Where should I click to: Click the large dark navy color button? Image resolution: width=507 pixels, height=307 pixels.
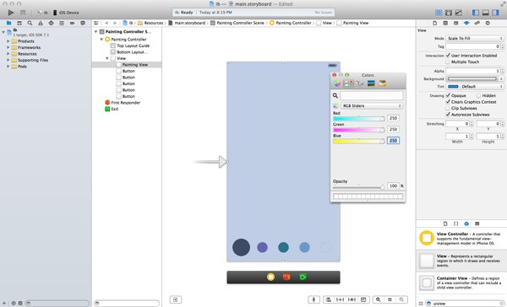point(241,247)
